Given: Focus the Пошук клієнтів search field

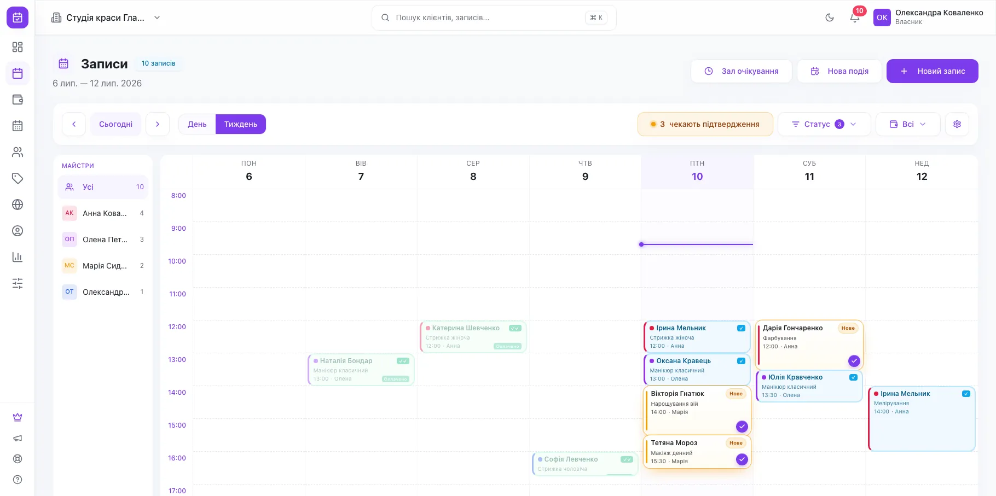Looking at the screenshot, I should coord(494,17).
